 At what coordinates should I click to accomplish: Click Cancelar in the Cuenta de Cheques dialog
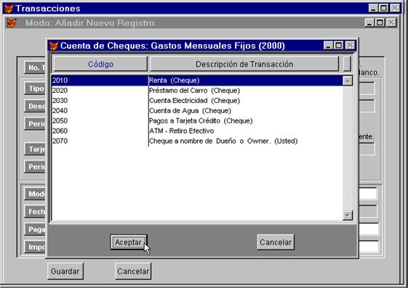(x=276, y=242)
